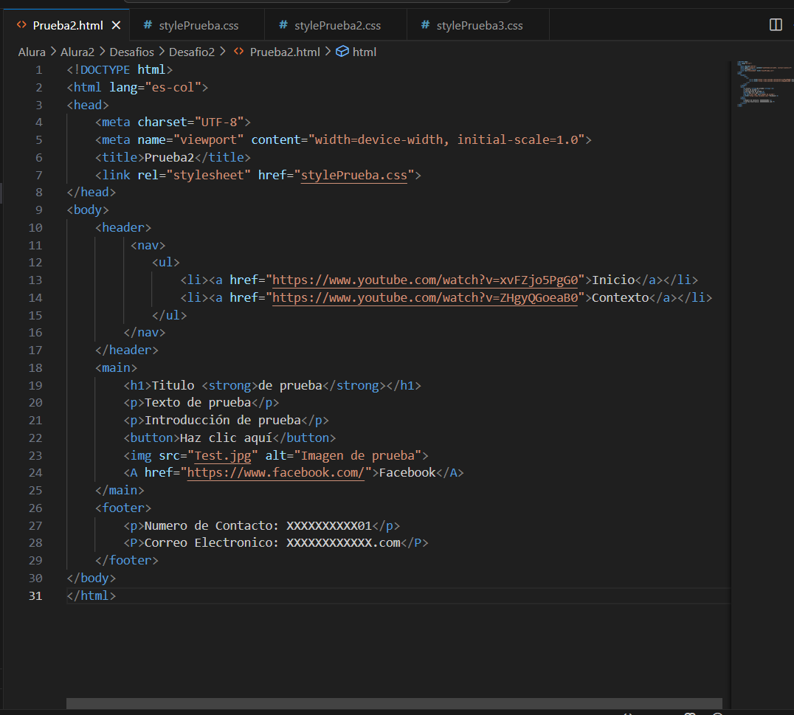794x715 pixels.
Task: Select the Prueba2.html editor tab
Action: point(67,25)
